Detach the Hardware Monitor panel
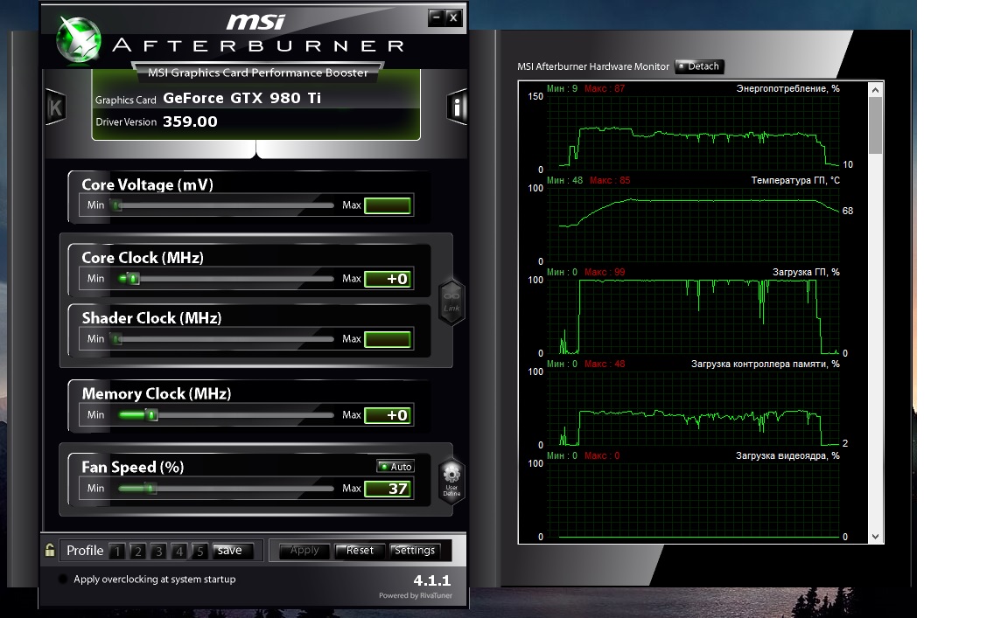The image size is (1008, 618). tap(699, 66)
